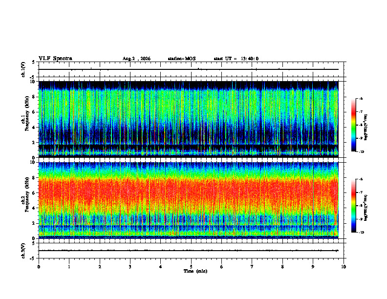Click the "station=MOS" header label
This screenshot has height=299, width=387.
click(x=182, y=59)
